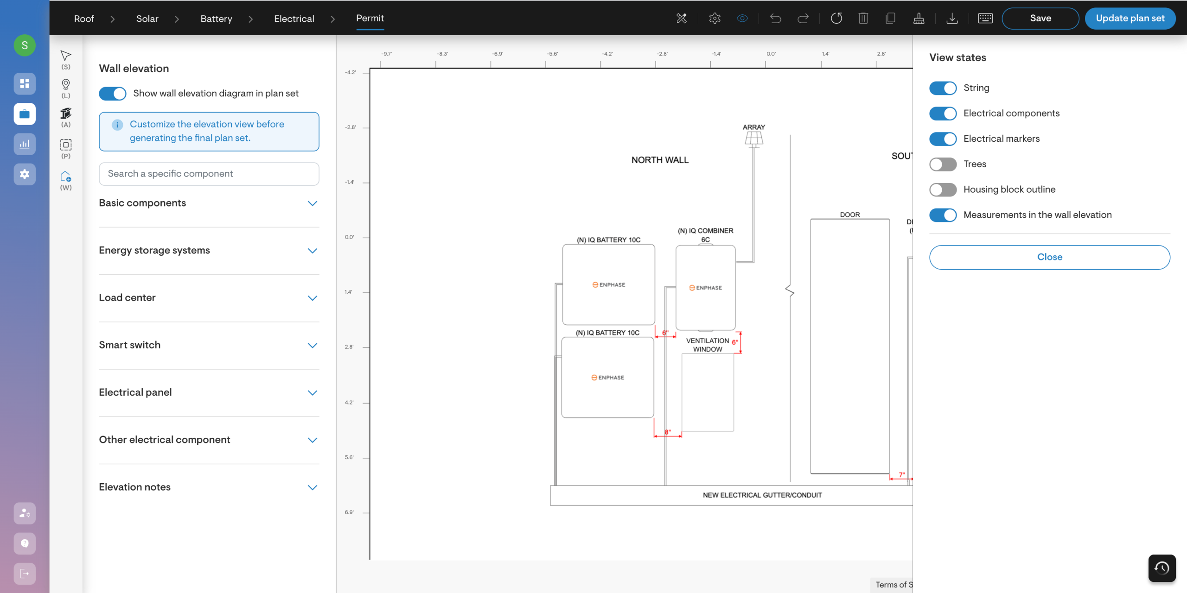Open keyboard shortcuts icon
The width and height of the screenshot is (1187, 593).
pyautogui.click(x=985, y=19)
